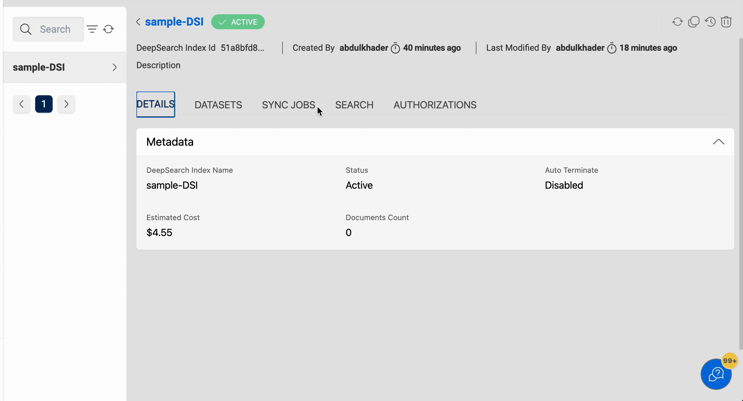The image size is (743, 401).
Task: Click the filter icon in left sidebar
Action: coord(92,29)
